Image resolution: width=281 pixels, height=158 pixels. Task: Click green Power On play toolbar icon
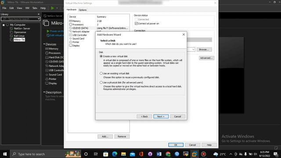53,8
